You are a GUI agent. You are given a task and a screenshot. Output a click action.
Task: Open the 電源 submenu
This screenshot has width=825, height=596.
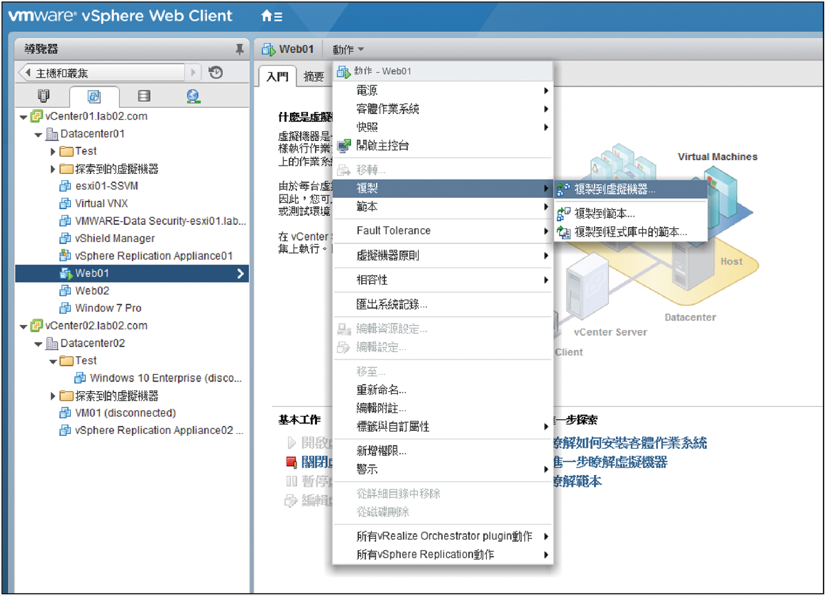(443, 91)
